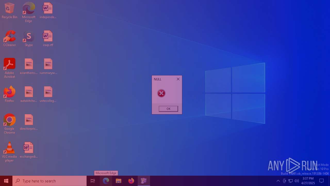330x186 pixels.
Task: Launch Firefox from the desktop shortcut
Action: click(10, 94)
